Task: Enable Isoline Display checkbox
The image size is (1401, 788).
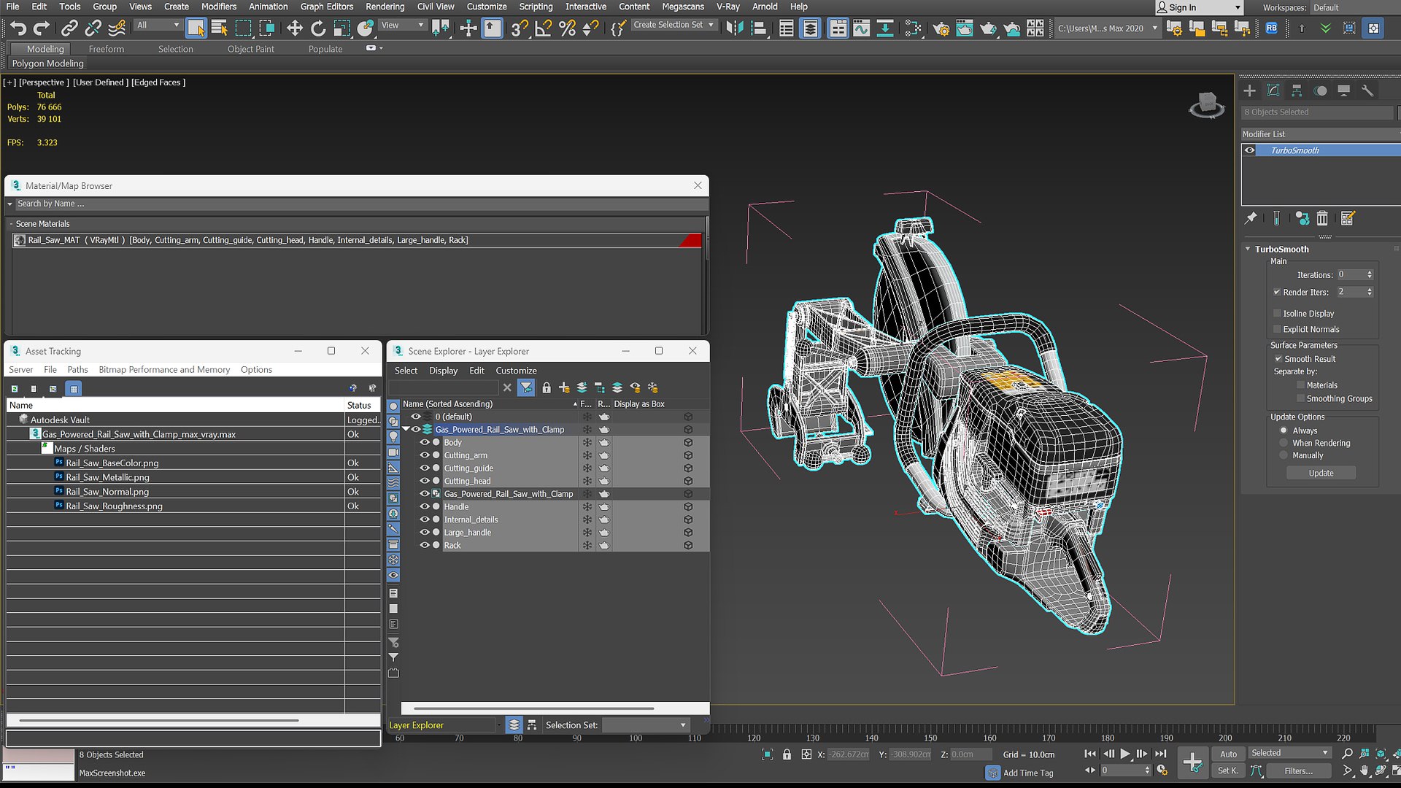Action: pos(1277,313)
